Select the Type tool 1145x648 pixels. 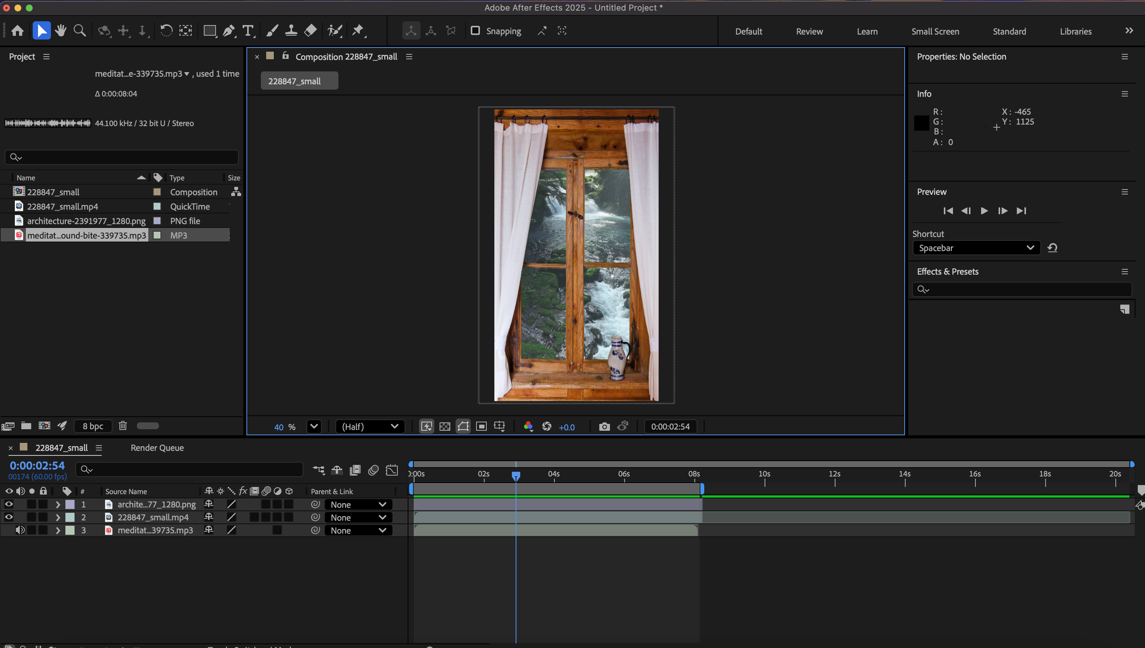(x=248, y=31)
